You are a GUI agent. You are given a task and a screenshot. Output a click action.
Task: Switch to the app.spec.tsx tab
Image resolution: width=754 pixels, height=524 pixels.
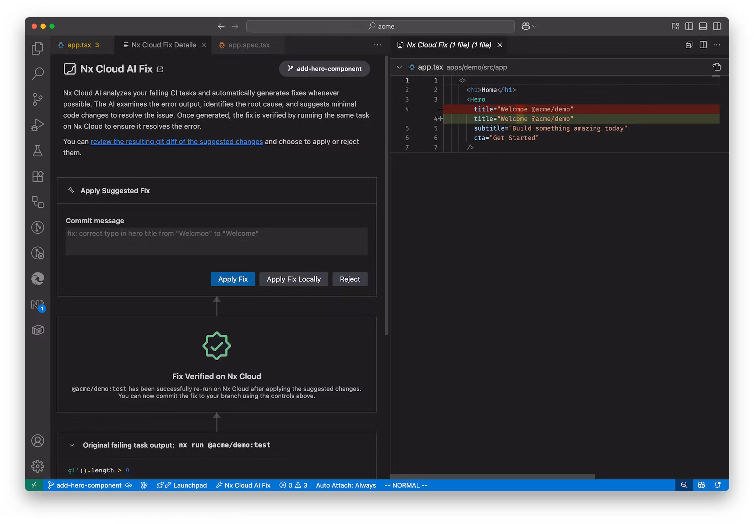[x=249, y=45]
